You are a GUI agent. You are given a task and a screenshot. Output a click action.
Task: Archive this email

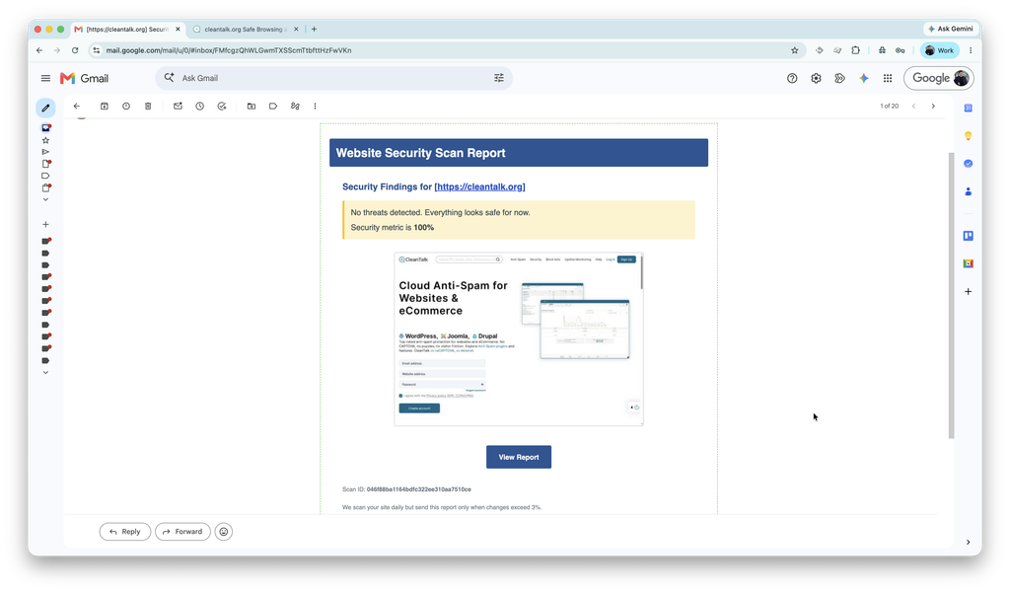[105, 106]
